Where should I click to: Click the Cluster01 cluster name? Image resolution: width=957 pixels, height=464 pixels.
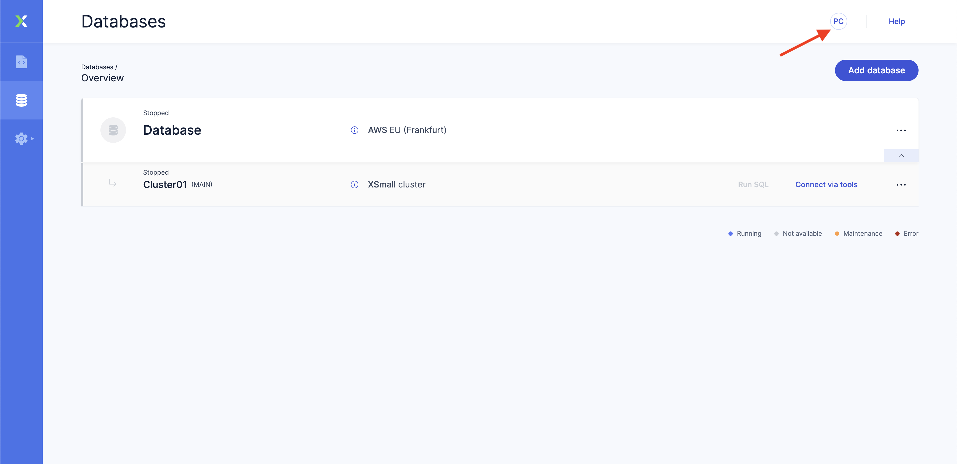tap(165, 185)
